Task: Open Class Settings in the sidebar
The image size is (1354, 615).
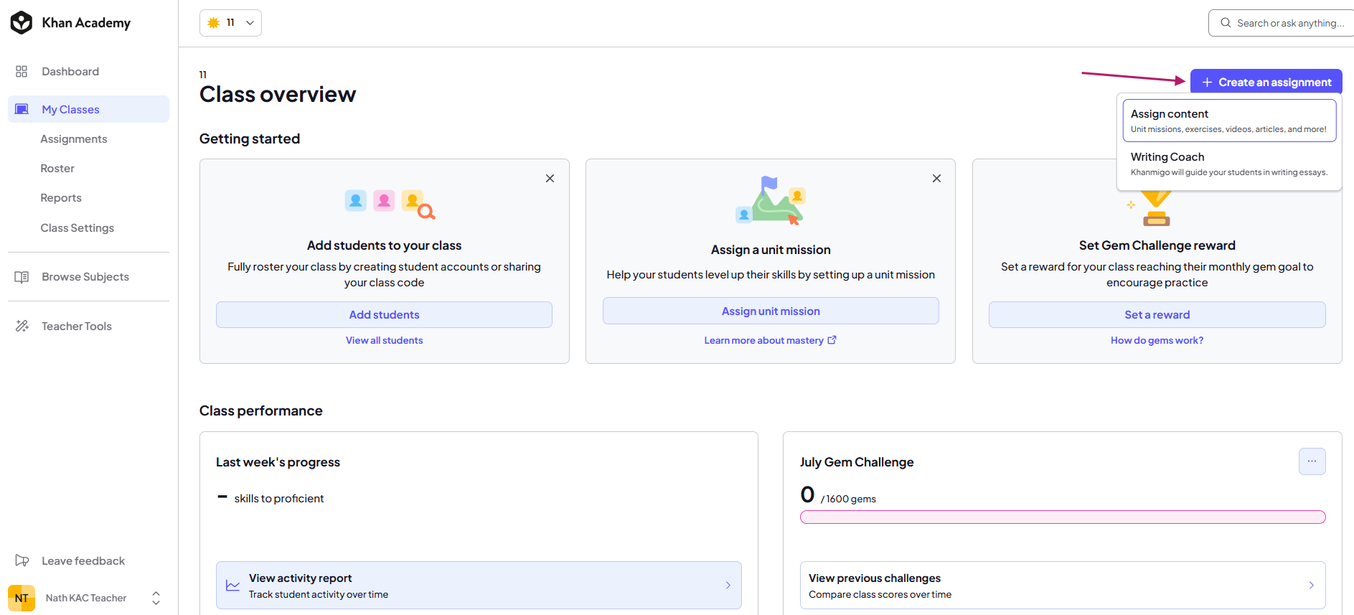Action: 77,228
